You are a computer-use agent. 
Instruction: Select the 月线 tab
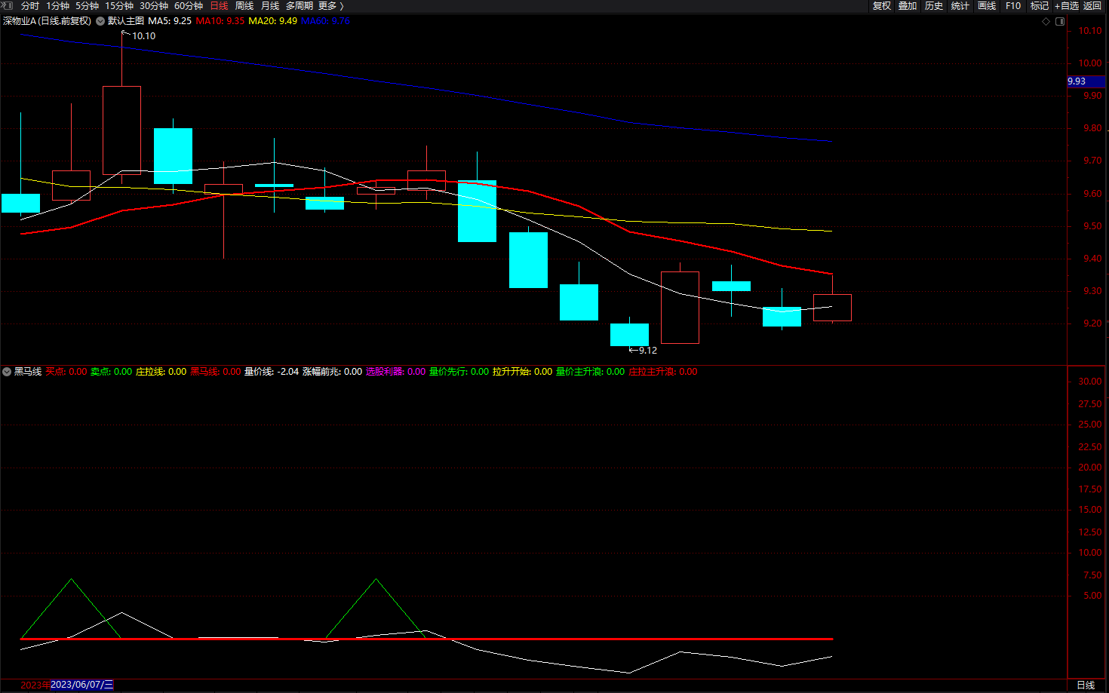[270, 6]
